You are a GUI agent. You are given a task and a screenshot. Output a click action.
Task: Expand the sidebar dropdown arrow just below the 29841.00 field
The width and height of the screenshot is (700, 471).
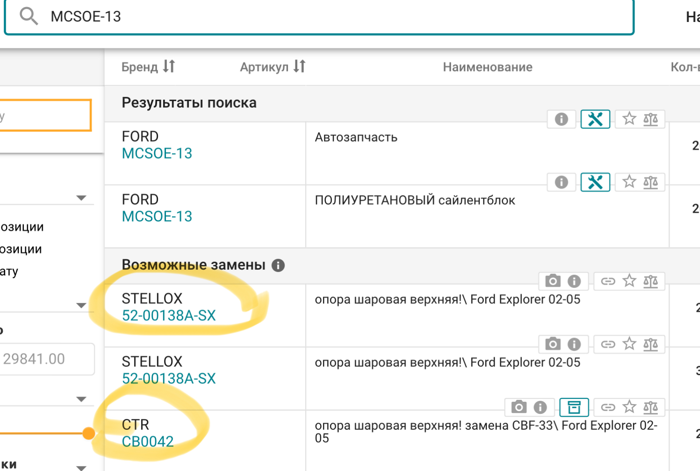tap(82, 399)
